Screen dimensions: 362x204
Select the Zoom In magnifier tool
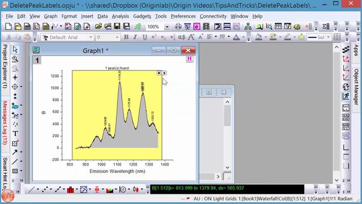pyautogui.click(x=15, y=59)
